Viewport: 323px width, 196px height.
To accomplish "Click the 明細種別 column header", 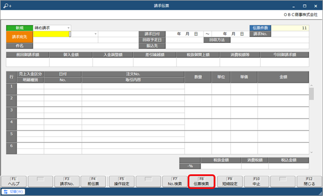I will (x=30, y=80).
